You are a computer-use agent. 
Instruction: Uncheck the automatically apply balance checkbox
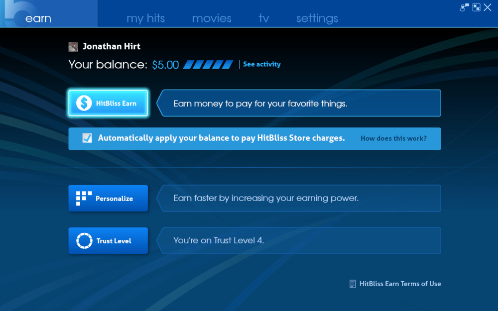[x=87, y=138]
